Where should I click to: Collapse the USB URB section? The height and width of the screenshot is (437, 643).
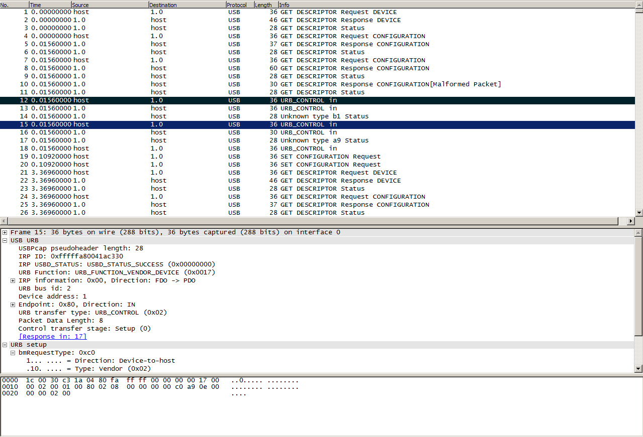coord(5,240)
